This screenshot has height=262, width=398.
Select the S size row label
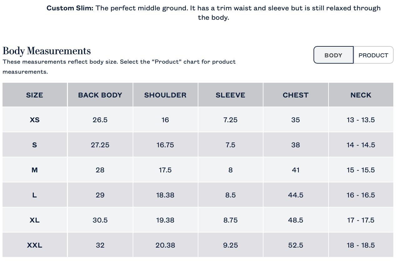coord(34,145)
